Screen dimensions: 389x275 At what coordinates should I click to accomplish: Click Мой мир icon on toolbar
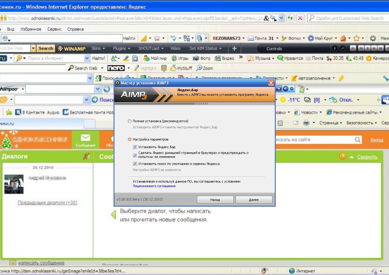coord(155,58)
